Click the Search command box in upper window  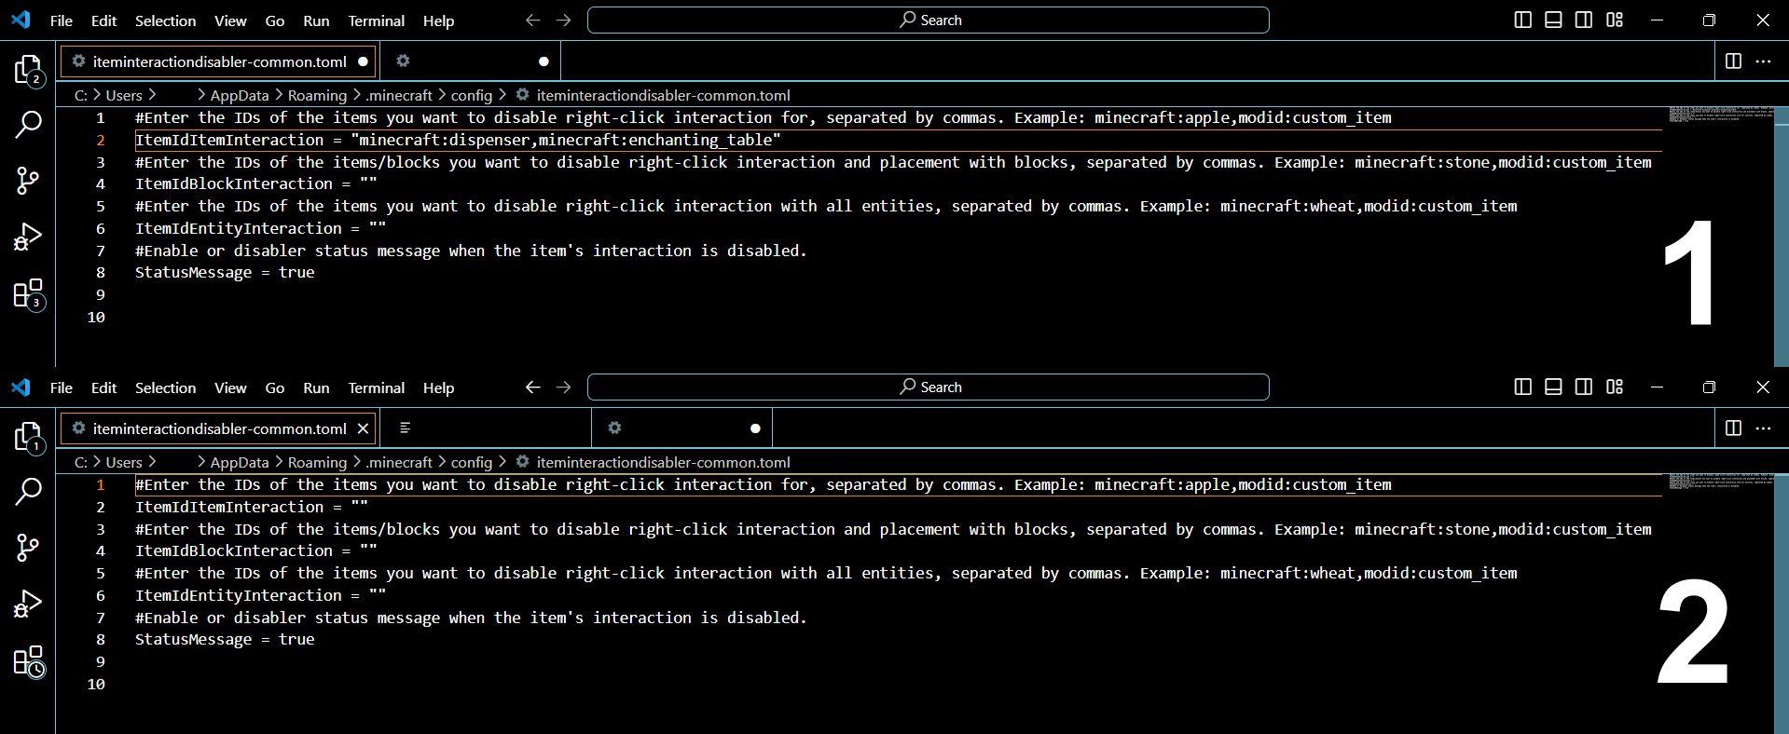pyautogui.click(x=928, y=20)
